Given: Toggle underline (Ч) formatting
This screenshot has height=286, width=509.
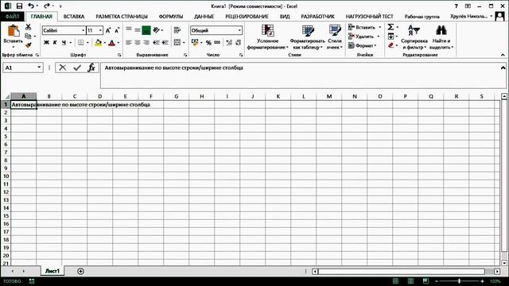Looking at the screenshot, I should coord(64,42).
